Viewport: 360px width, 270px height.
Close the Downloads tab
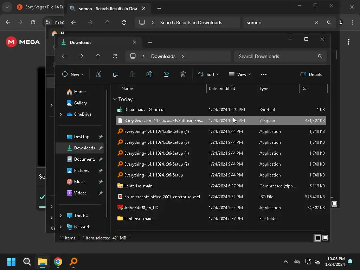(x=135, y=42)
